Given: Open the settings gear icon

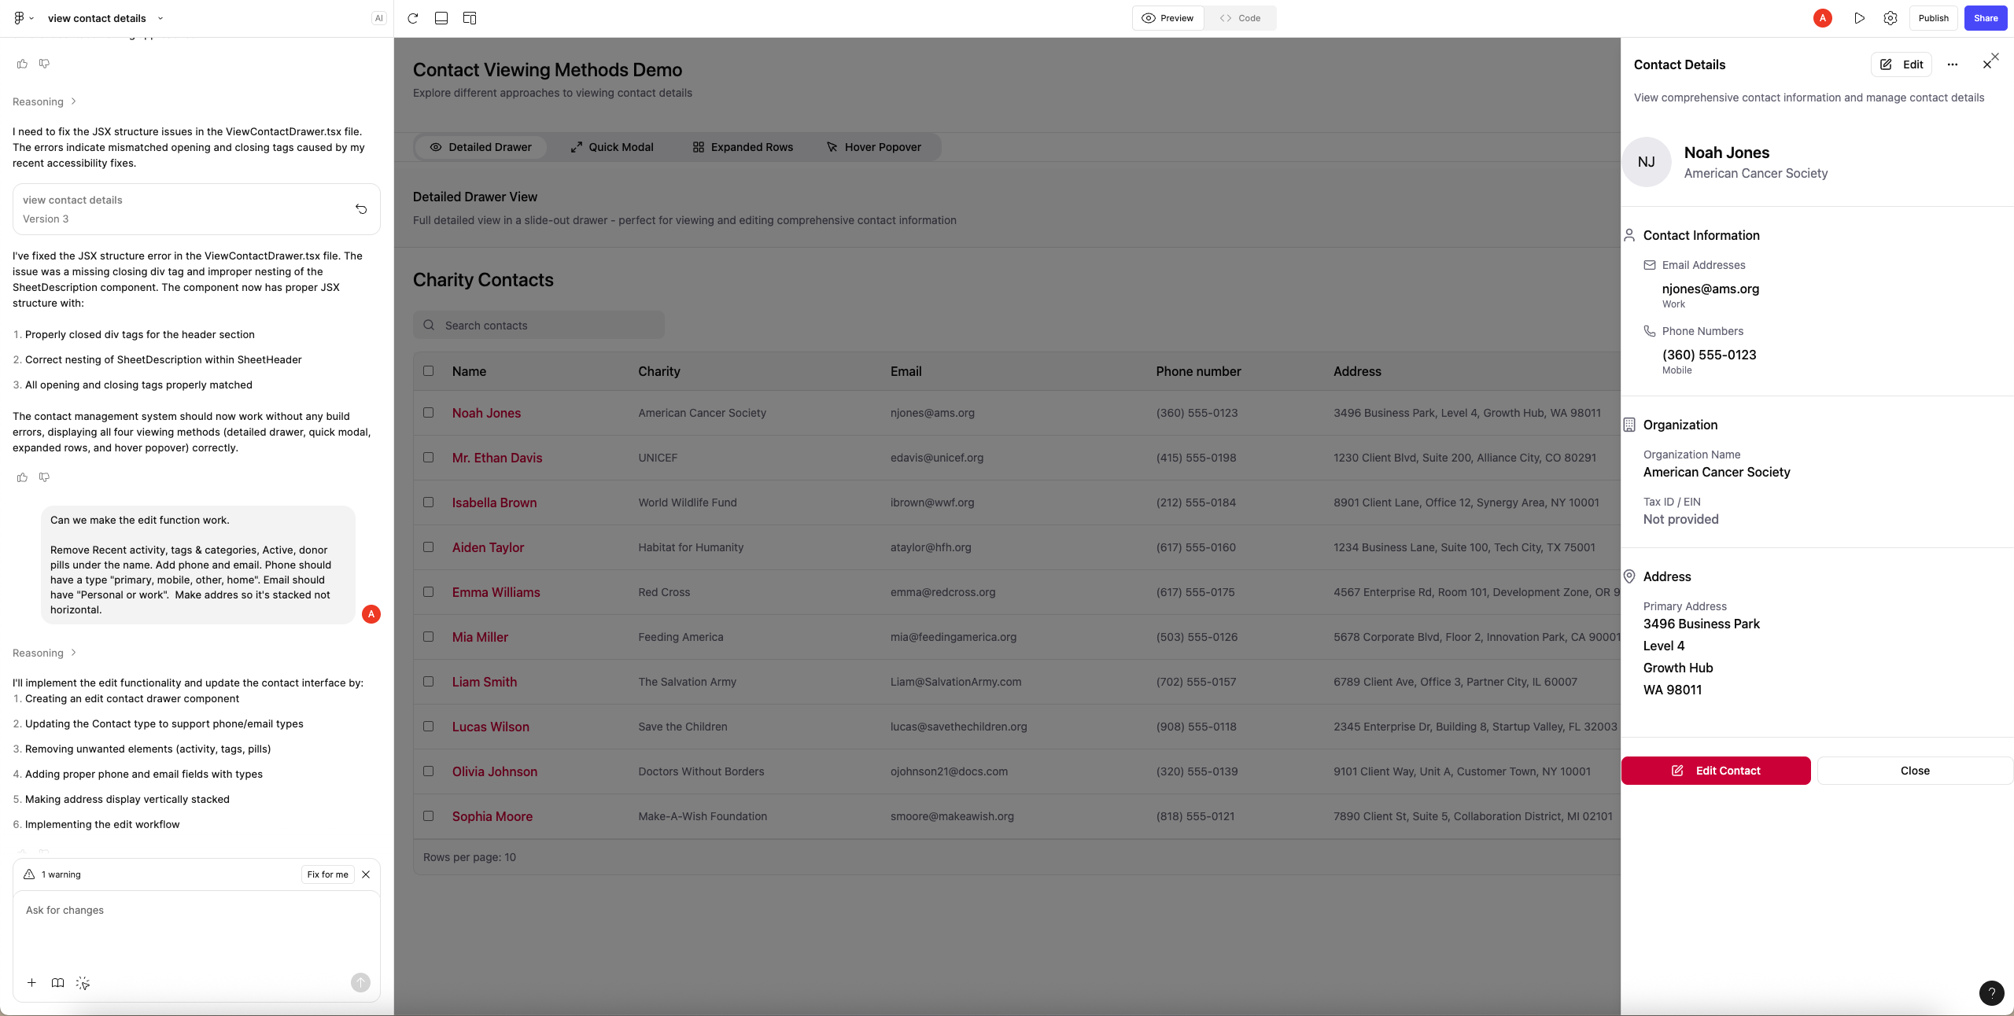Looking at the screenshot, I should tap(1890, 18).
